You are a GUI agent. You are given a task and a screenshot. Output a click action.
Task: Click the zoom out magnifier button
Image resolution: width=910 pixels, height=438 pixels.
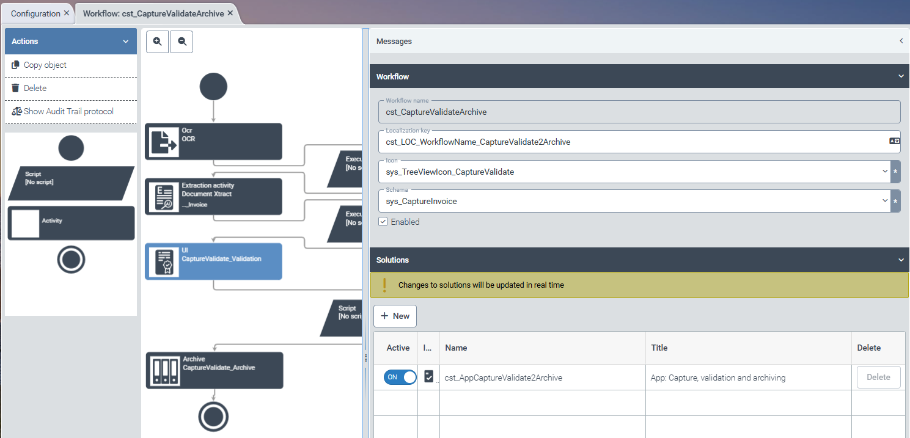point(182,42)
